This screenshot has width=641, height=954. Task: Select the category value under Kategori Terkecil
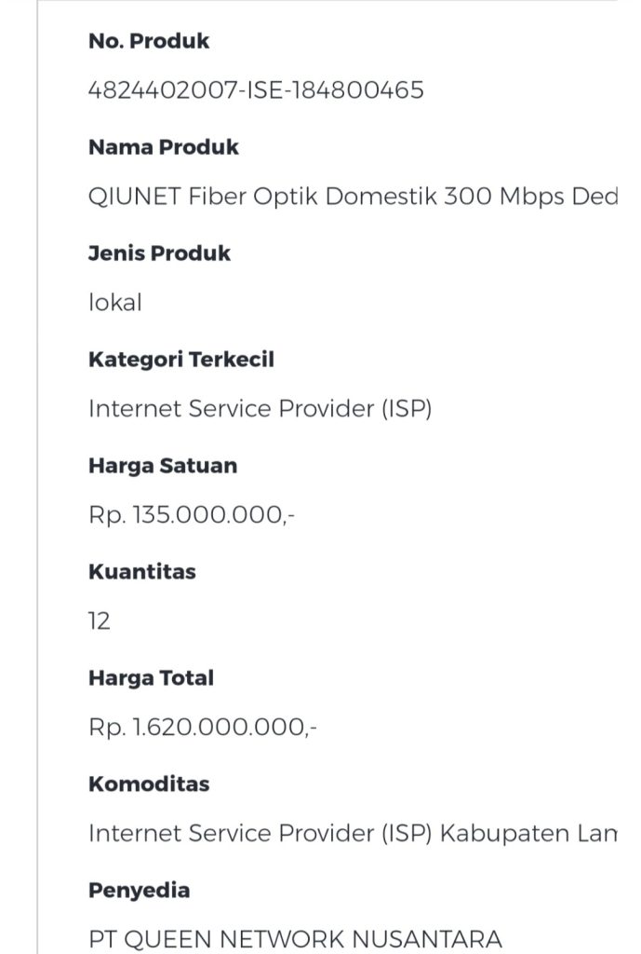tap(260, 409)
